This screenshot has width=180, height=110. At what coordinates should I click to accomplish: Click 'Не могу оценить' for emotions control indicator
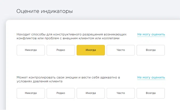pyautogui.click(x=151, y=77)
